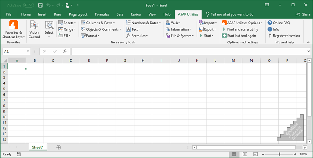The height and width of the screenshot is (158, 313).
Task: Save the workbook with the floppy icon
Action: (x=40, y=6)
